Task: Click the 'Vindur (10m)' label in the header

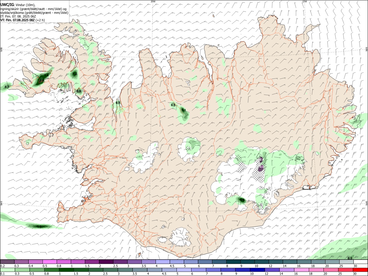Action: (25, 5)
